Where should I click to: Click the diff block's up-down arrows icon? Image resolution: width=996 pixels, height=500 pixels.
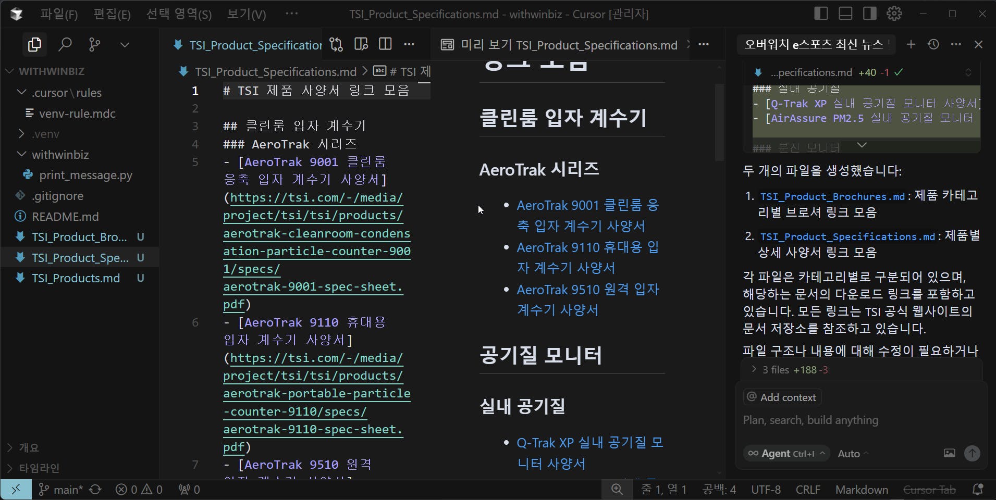[968, 72]
